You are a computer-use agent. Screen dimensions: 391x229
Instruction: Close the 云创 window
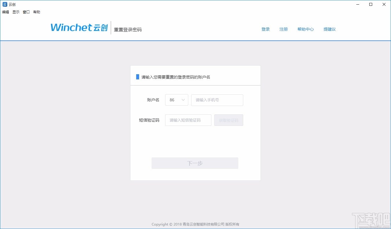click(384, 4)
